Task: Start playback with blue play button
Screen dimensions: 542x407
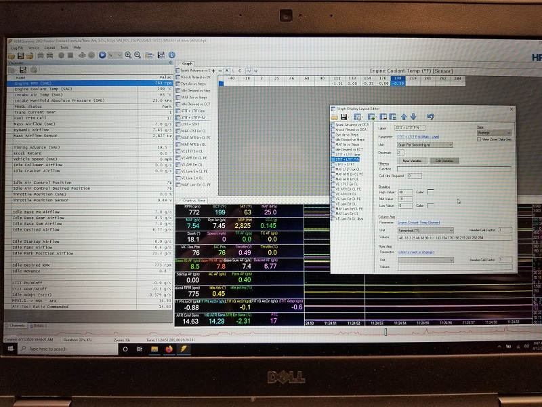Action: click(x=102, y=55)
